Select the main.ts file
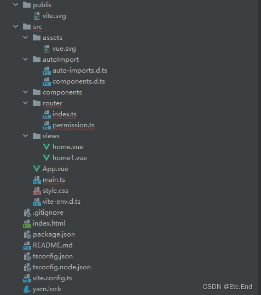The width and height of the screenshot is (261, 295). click(54, 180)
